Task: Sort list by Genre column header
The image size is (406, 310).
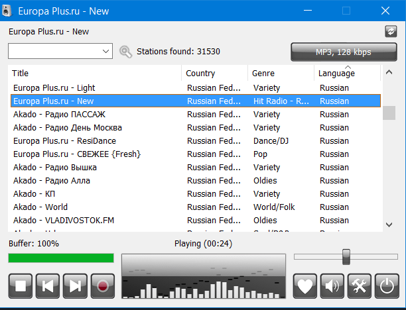Action: tap(280, 74)
